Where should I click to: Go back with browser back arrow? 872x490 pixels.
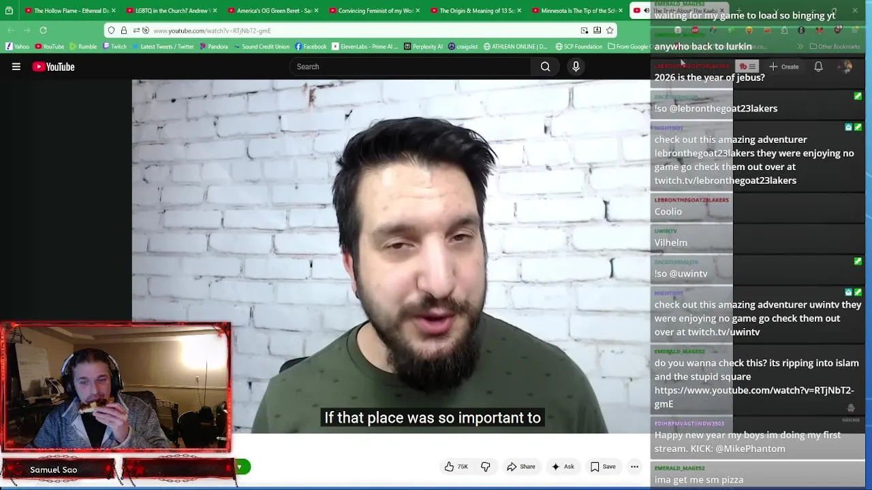pos(11,31)
